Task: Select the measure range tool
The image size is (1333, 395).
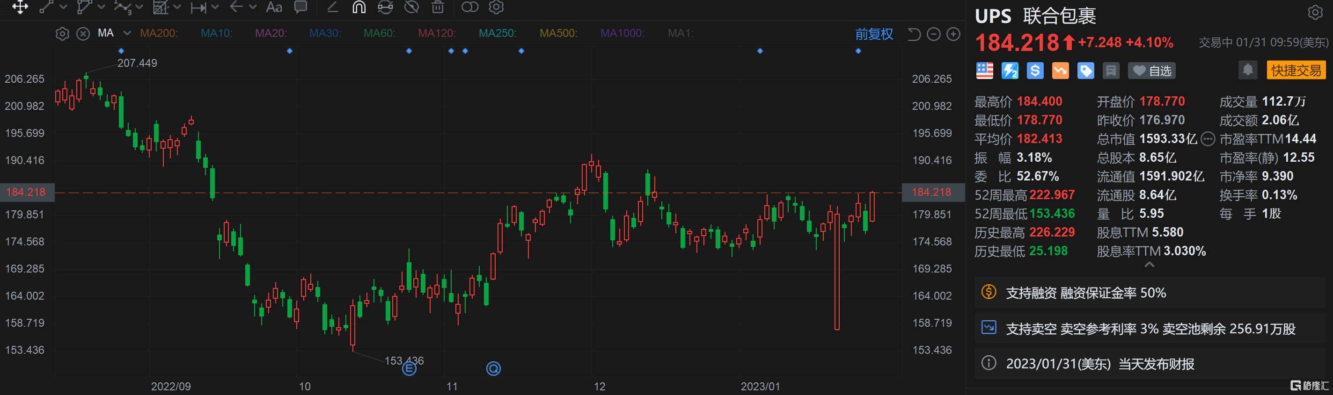Action: [x=198, y=7]
